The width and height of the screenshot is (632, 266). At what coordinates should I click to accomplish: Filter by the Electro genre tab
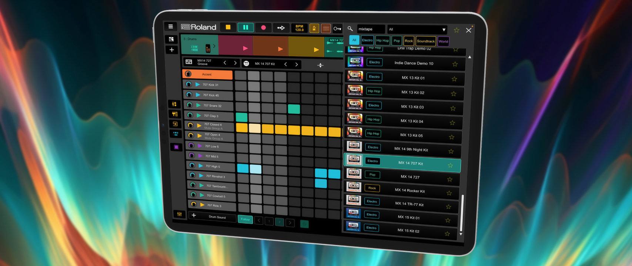pos(367,40)
